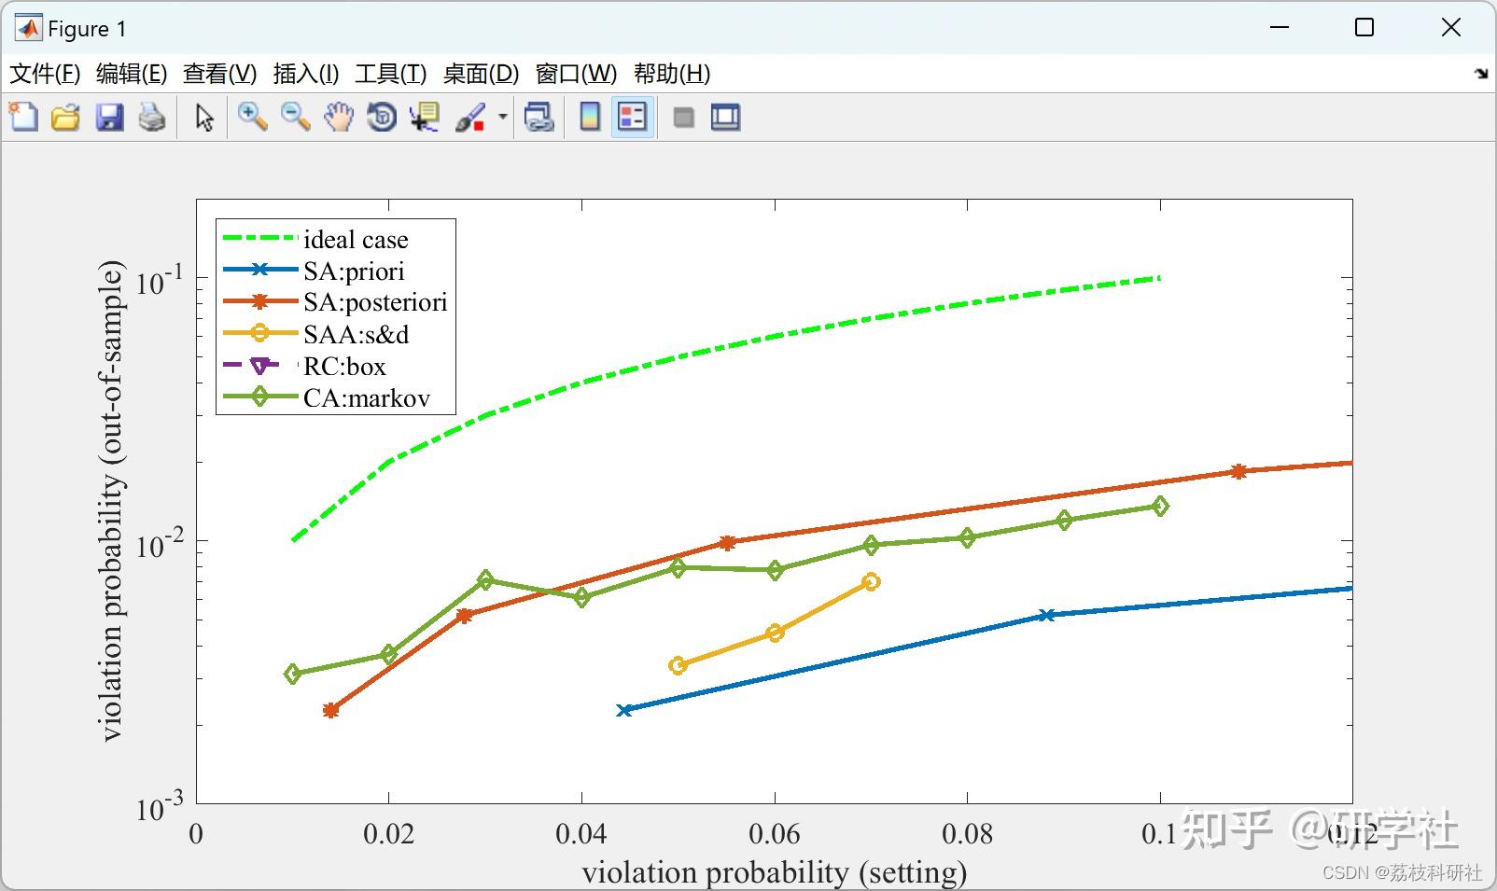Click the Link Plot icon
This screenshot has height=891, width=1497.
point(539,117)
